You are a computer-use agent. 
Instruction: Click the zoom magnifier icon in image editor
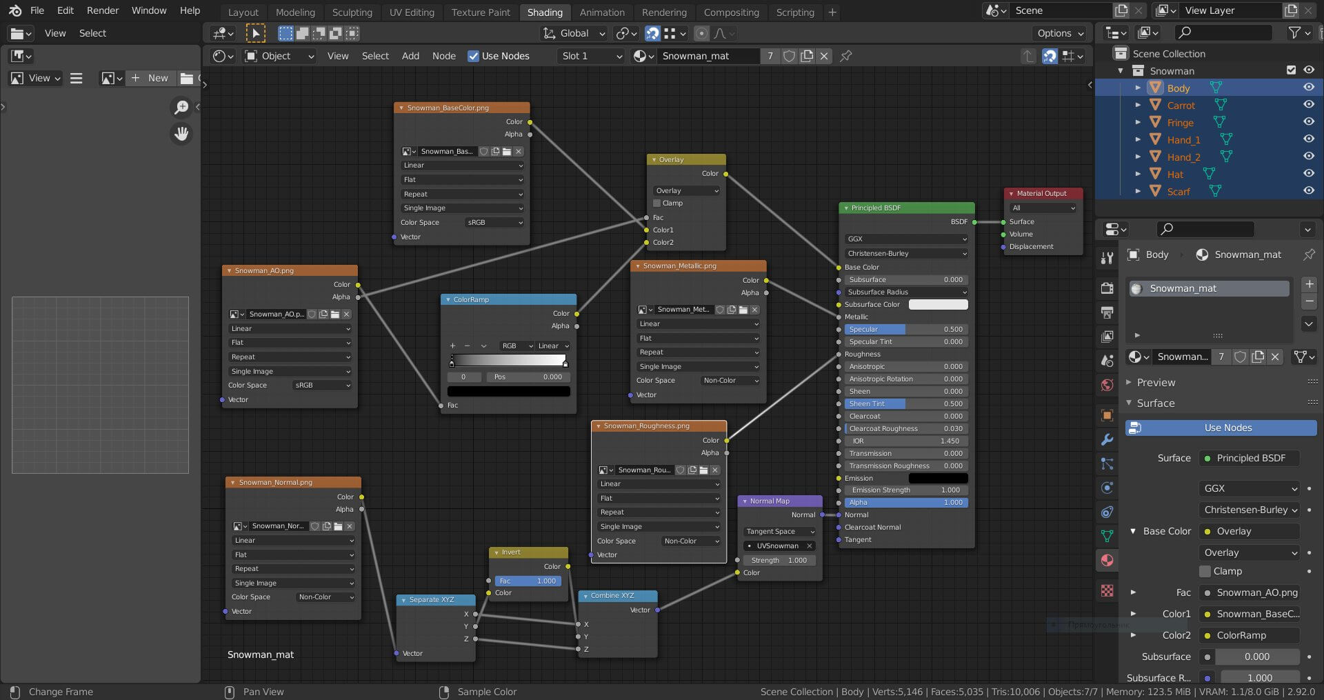[x=181, y=107]
